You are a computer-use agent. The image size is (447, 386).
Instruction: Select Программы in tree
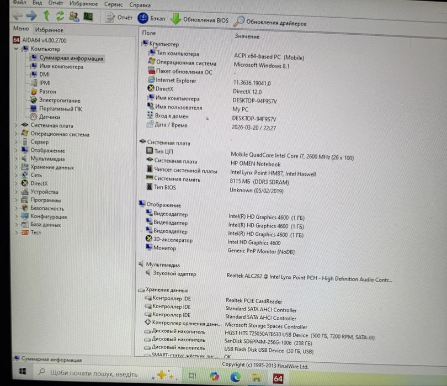tap(46, 200)
